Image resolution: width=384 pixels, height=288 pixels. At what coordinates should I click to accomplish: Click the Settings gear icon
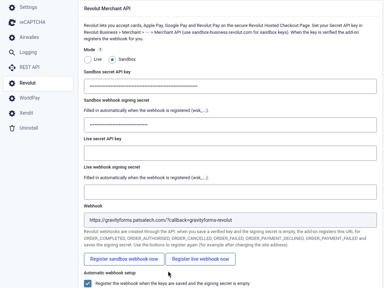click(x=12, y=7)
